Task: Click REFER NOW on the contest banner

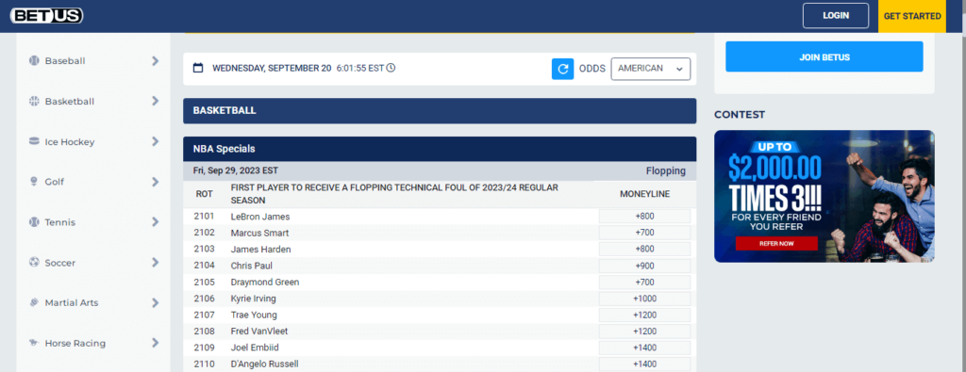Action: pyautogui.click(x=776, y=244)
